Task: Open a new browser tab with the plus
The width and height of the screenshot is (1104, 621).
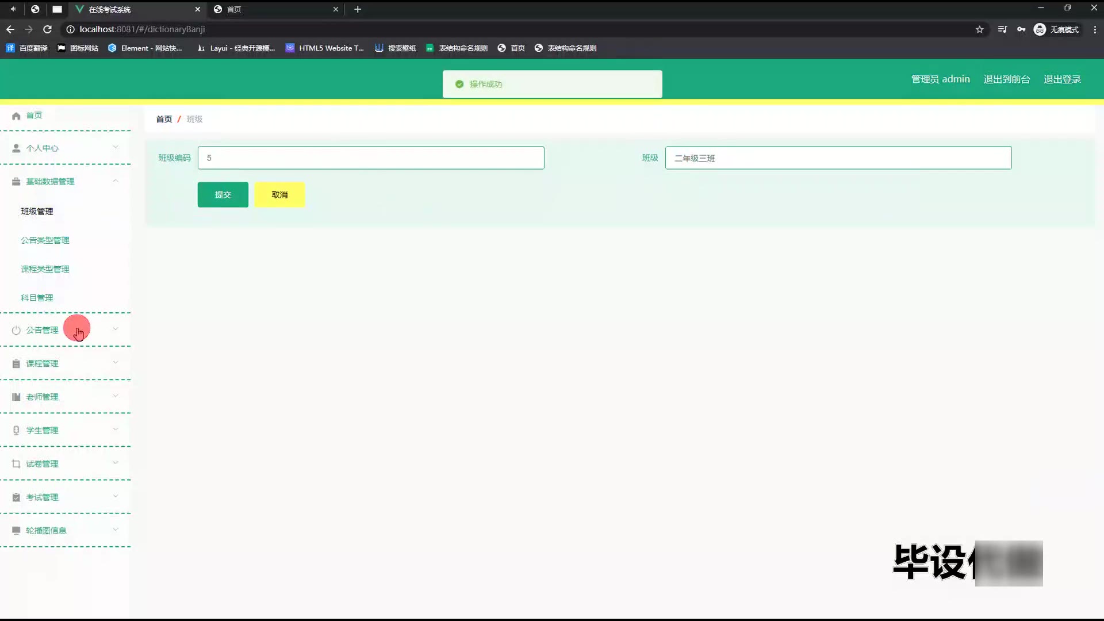Action: [358, 9]
